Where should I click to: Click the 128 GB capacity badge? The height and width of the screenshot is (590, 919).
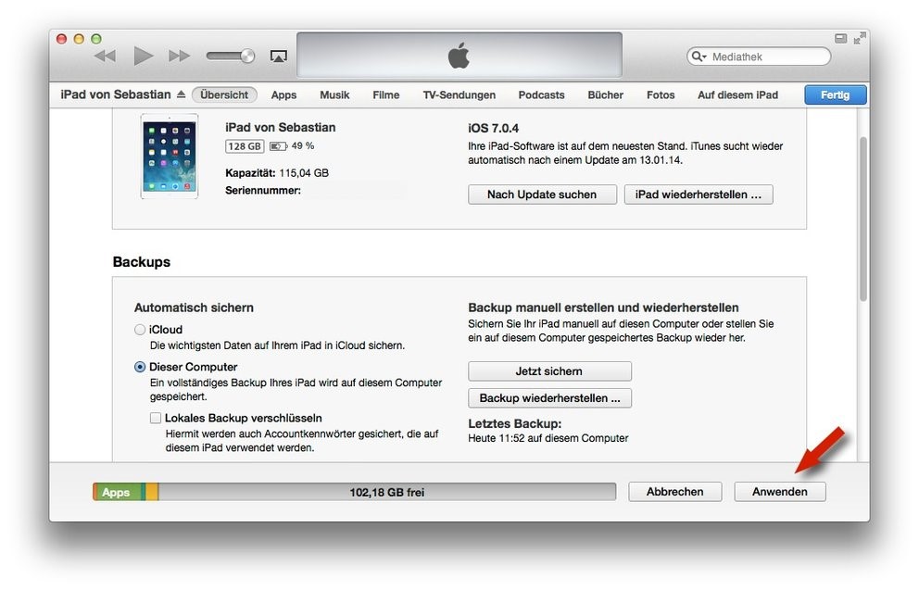(245, 146)
